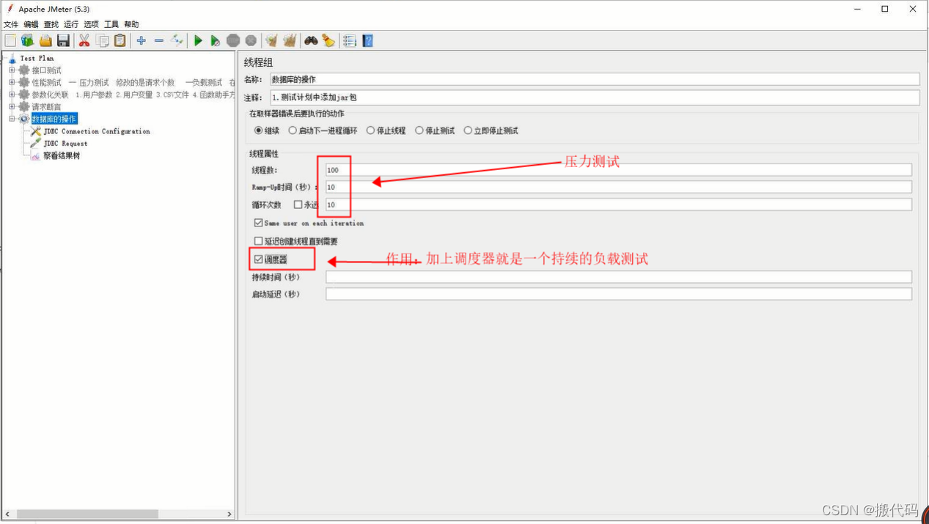Select JDBC Connection Configuration in tree

96,131
